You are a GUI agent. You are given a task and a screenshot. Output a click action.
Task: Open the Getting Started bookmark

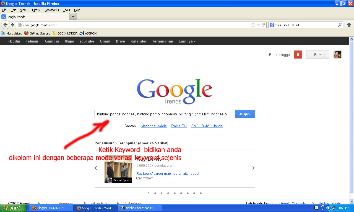pos(37,33)
